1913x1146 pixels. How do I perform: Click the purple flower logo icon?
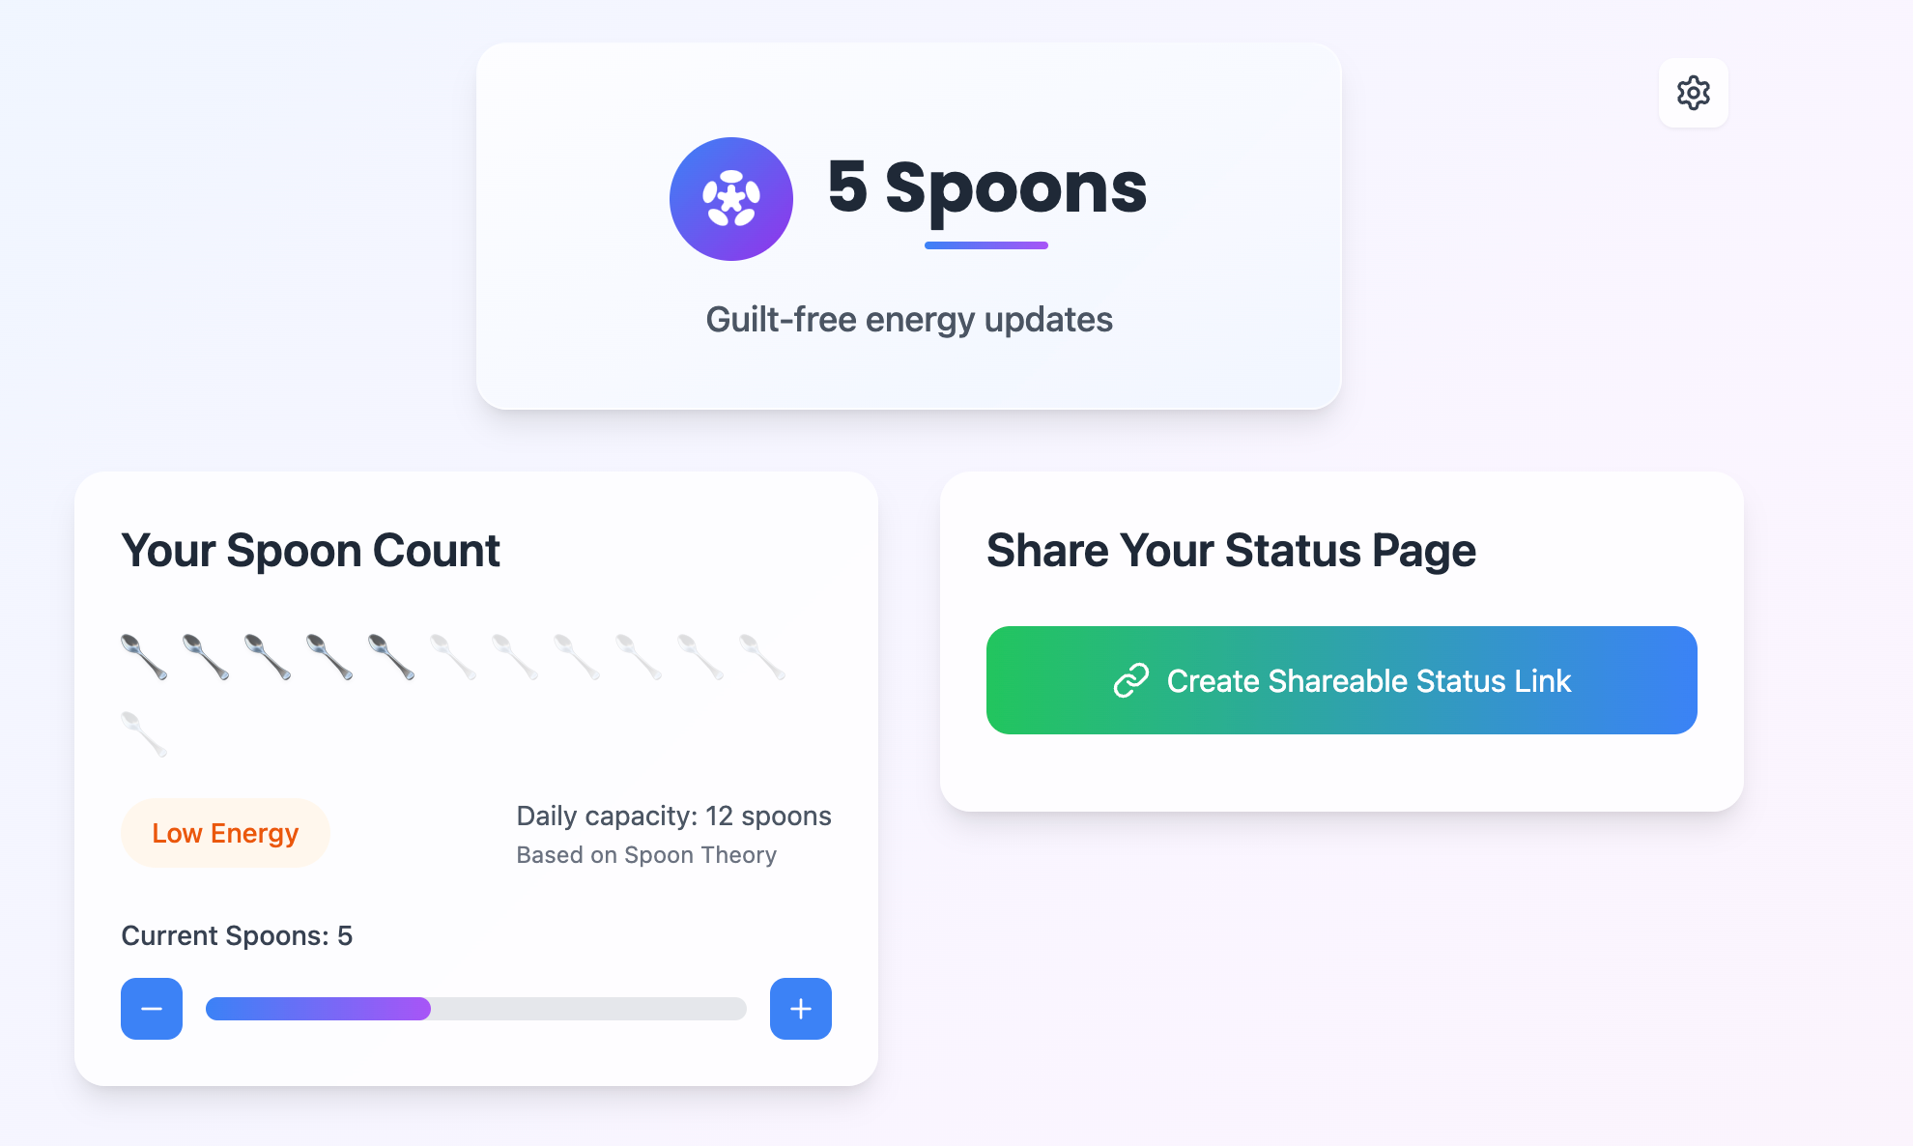click(x=731, y=199)
